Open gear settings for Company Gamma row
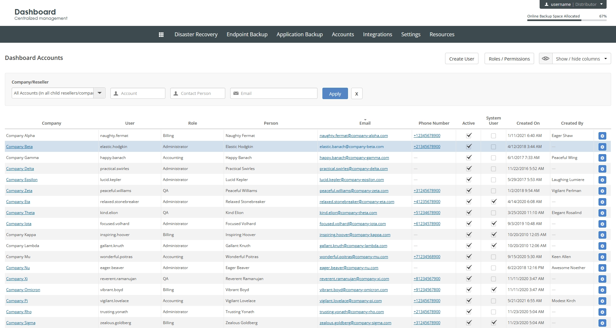The height and width of the screenshot is (328, 616). pos(602,158)
